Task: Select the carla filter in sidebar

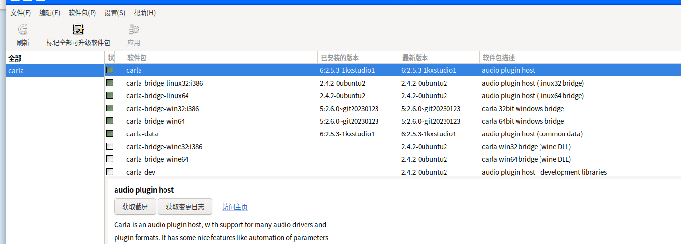Action: (x=55, y=70)
